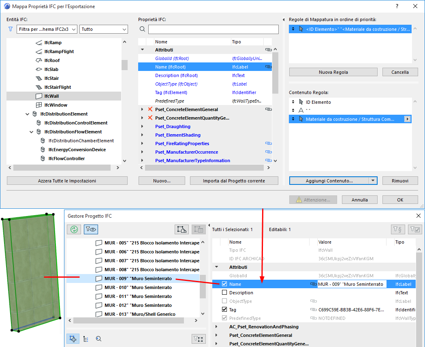Open the Filtra per schema IFC2x3 dropdown
425x347 pixels.
[x=47, y=29]
